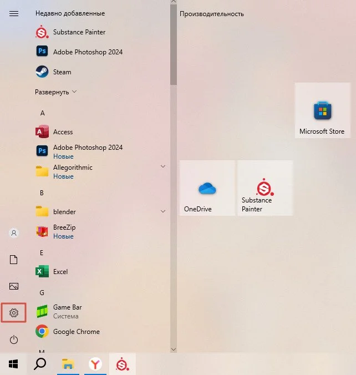Screen dimensions: 356x375
Task: Open Yandex Browser from the taskbar
Action: [x=95, y=364]
